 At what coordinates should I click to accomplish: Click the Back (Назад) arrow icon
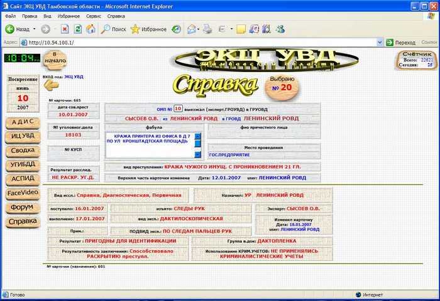[10, 29]
